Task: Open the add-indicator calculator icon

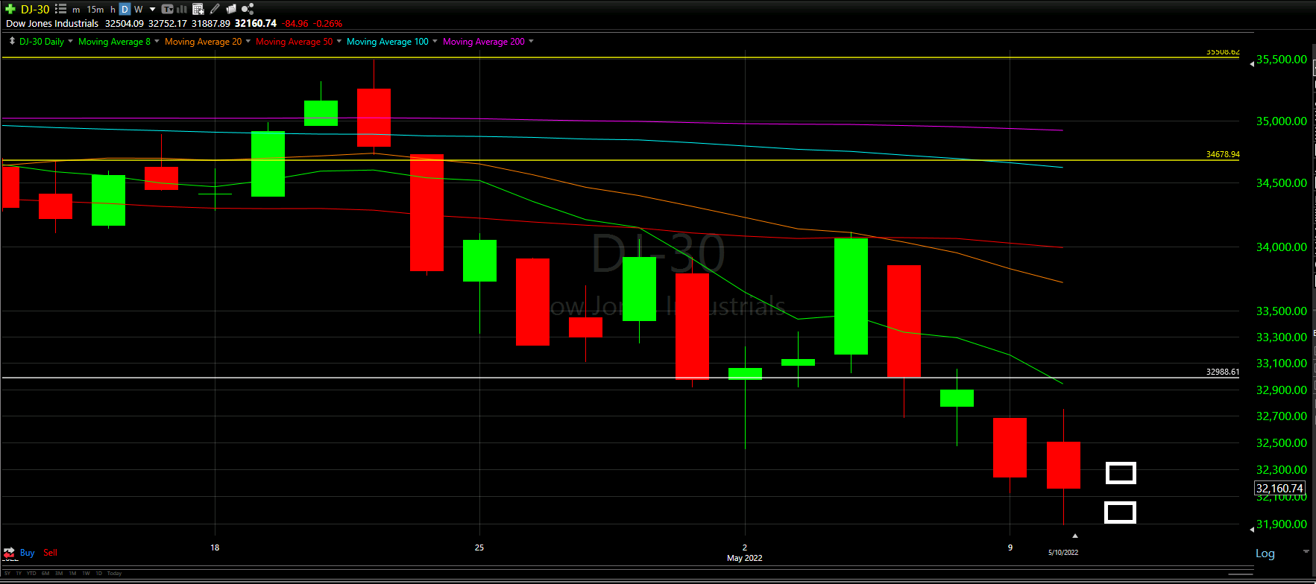Action: 198,9
